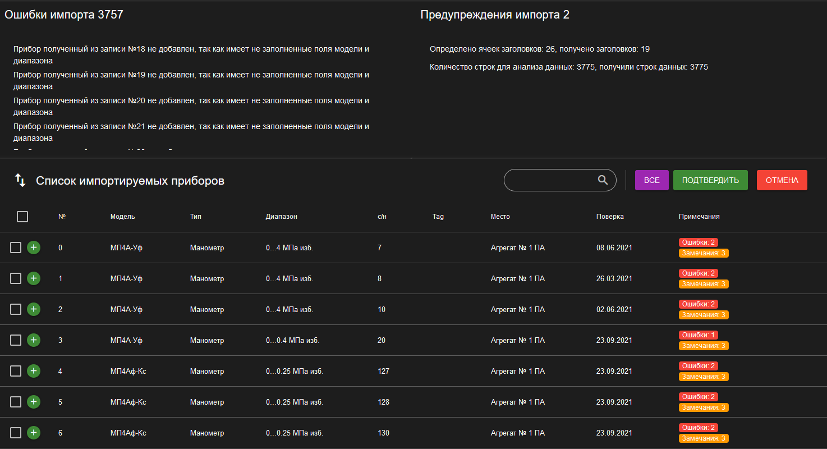Screen dimensions: 827x449
Task: Confirm import with ПОДТВЕРДИТЬ button
Action: click(x=710, y=180)
